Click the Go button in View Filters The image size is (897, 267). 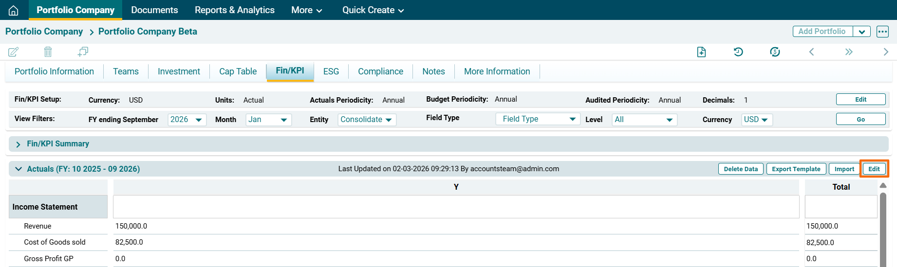coord(860,119)
